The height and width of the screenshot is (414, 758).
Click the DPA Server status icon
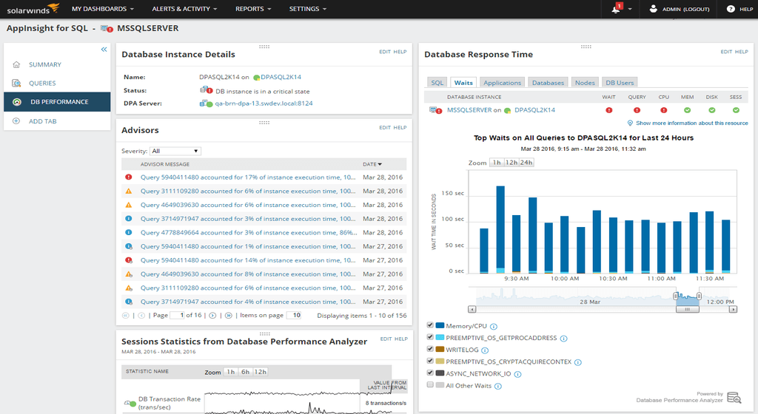click(207, 103)
